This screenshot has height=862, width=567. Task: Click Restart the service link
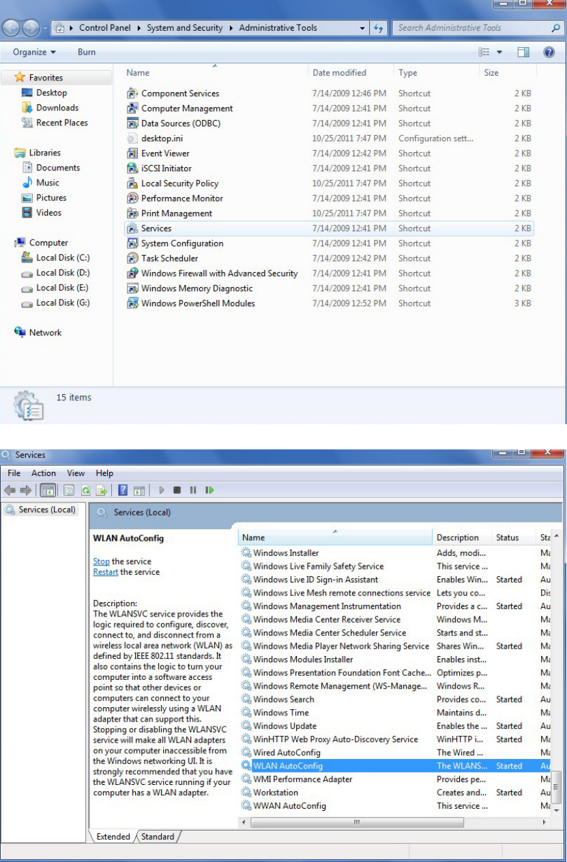pos(106,572)
